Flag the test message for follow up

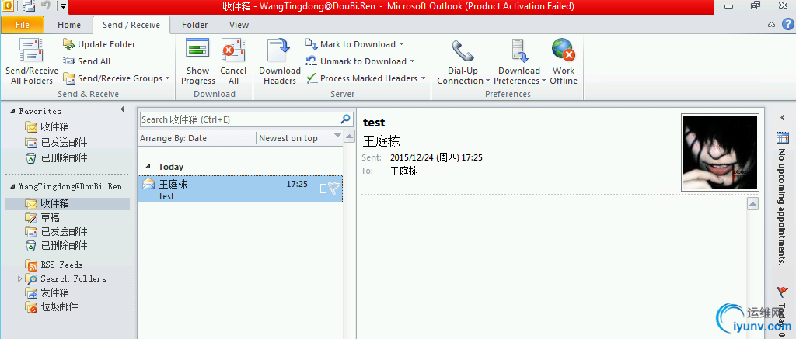click(333, 189)
